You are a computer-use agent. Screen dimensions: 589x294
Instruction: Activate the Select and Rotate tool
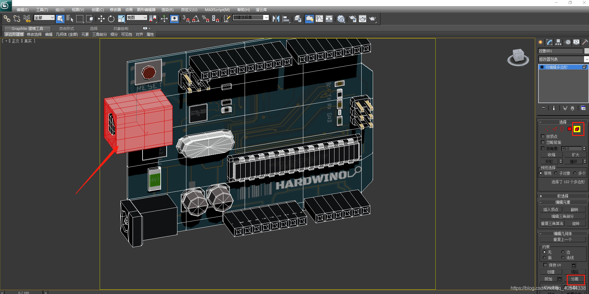coord(111,19)
